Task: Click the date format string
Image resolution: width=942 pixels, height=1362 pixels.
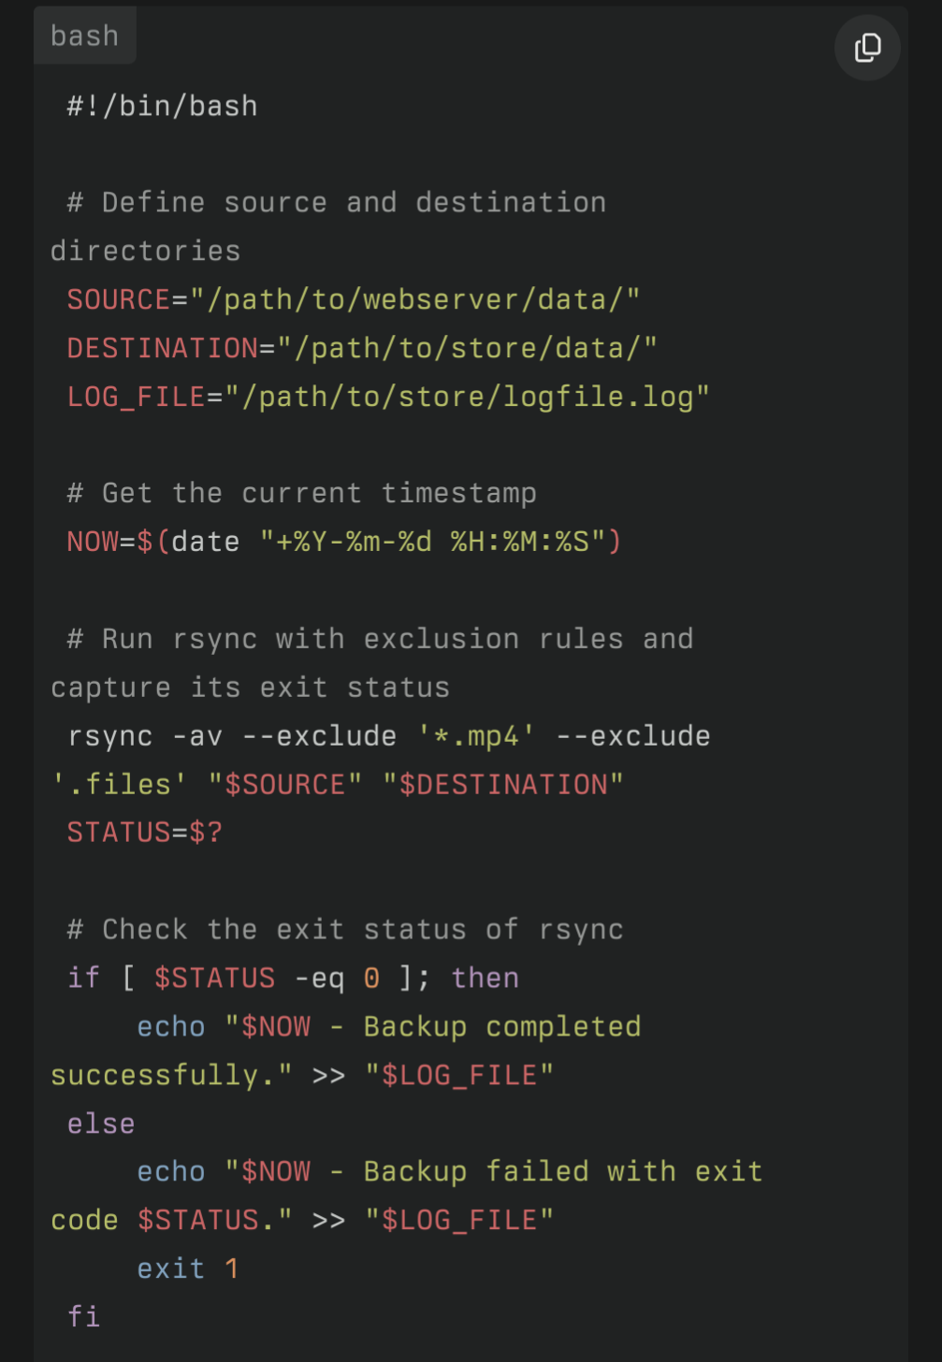Action: click(x=433, y=542)
